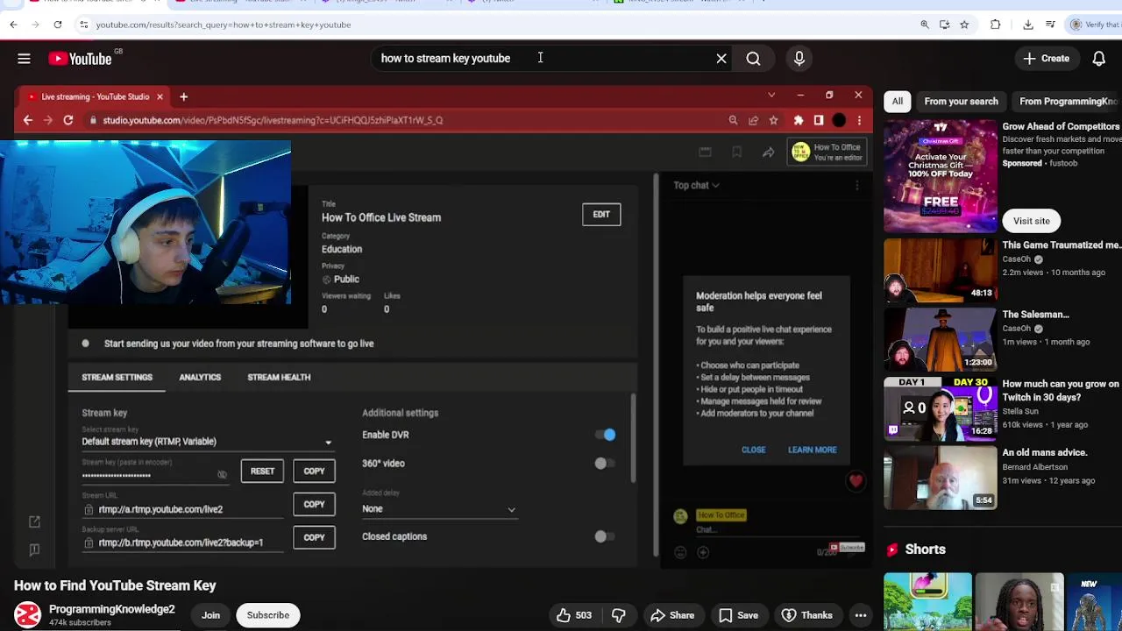Click the chat emoji icon

pyautogui.click(x=680, y=552)
